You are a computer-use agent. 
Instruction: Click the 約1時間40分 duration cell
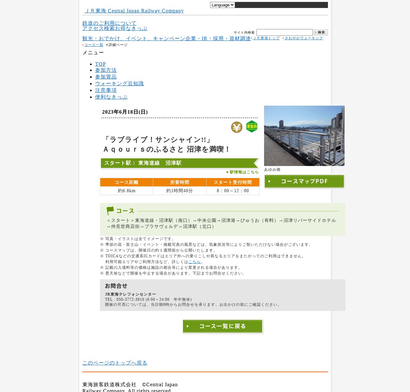click(x=179, y=191)
